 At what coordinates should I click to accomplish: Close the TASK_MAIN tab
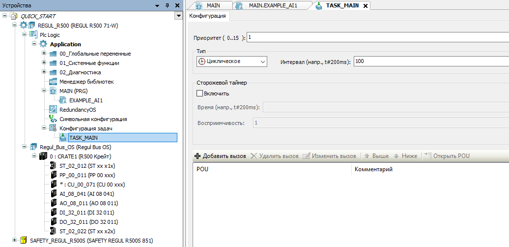366,6
